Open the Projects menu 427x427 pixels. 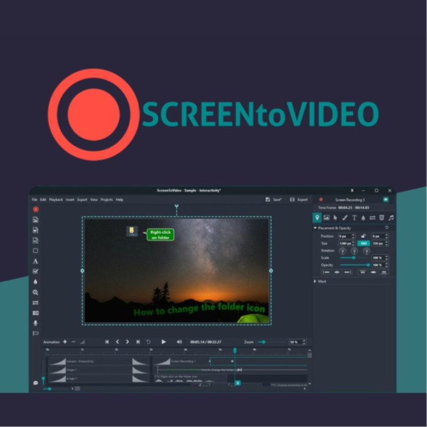click(106, 199)
